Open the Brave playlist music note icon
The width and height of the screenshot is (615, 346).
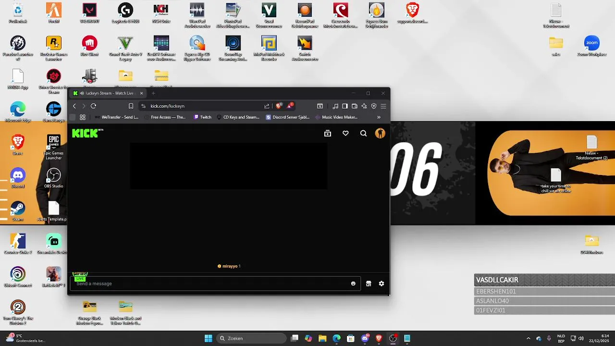(335, 106)
